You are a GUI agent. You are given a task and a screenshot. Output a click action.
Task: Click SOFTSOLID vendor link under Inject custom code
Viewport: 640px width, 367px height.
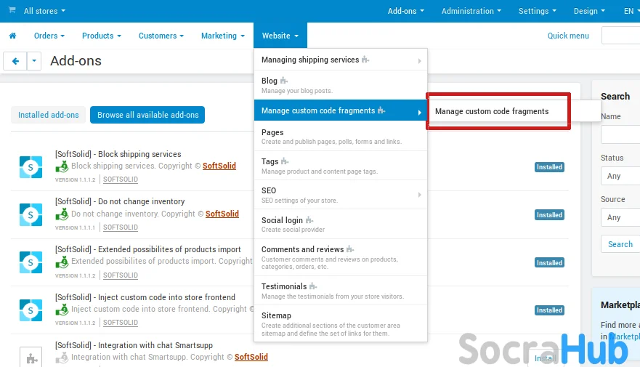[121, 323]
